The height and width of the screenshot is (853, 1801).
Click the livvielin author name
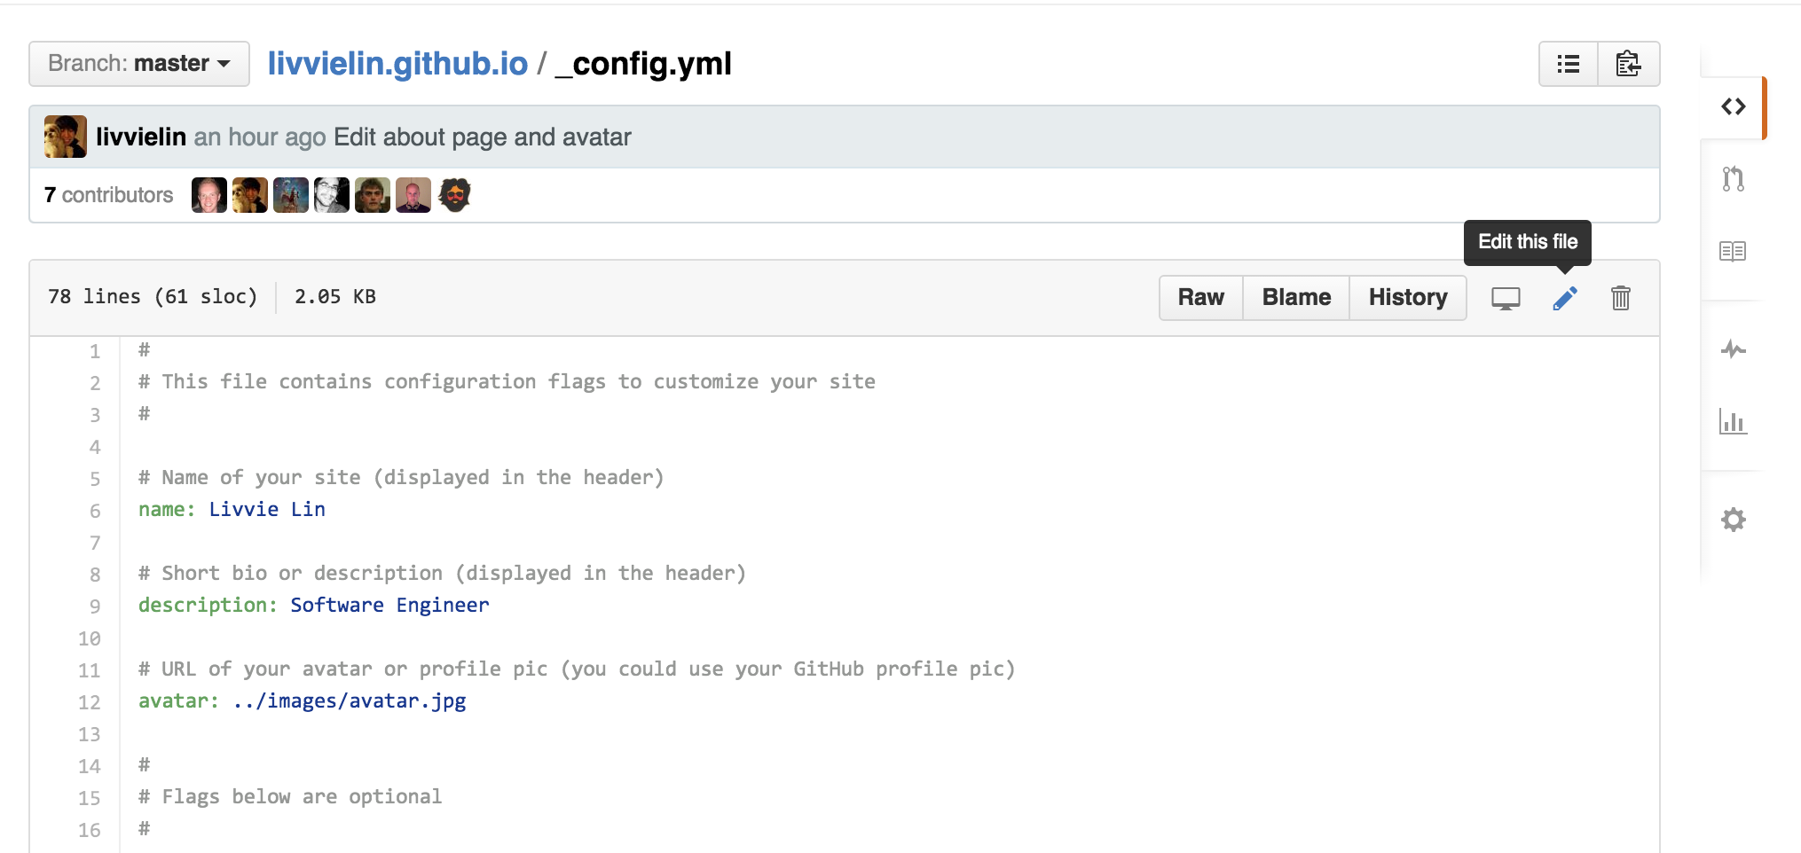(x=141, y=137)
